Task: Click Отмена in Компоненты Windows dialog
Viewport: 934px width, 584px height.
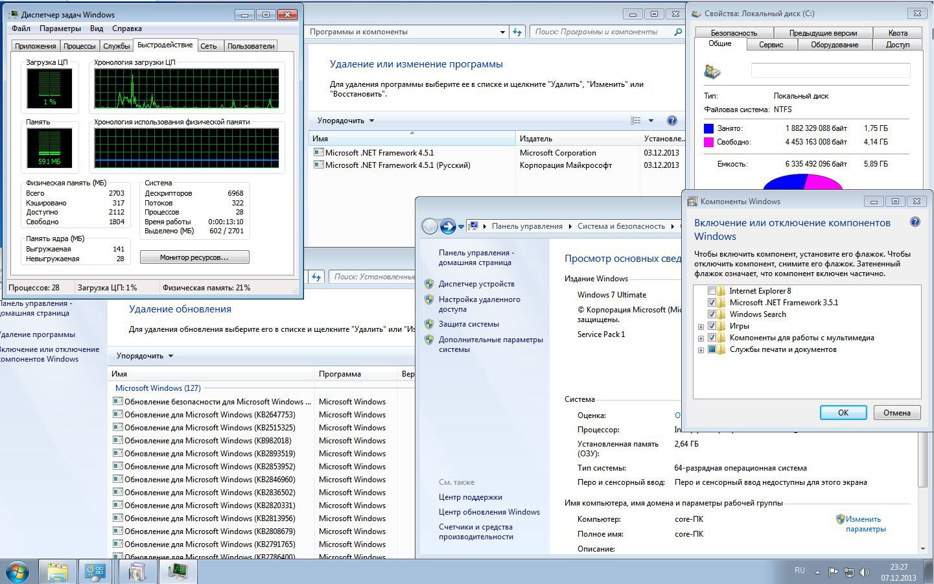Action: tap(896, 413)
